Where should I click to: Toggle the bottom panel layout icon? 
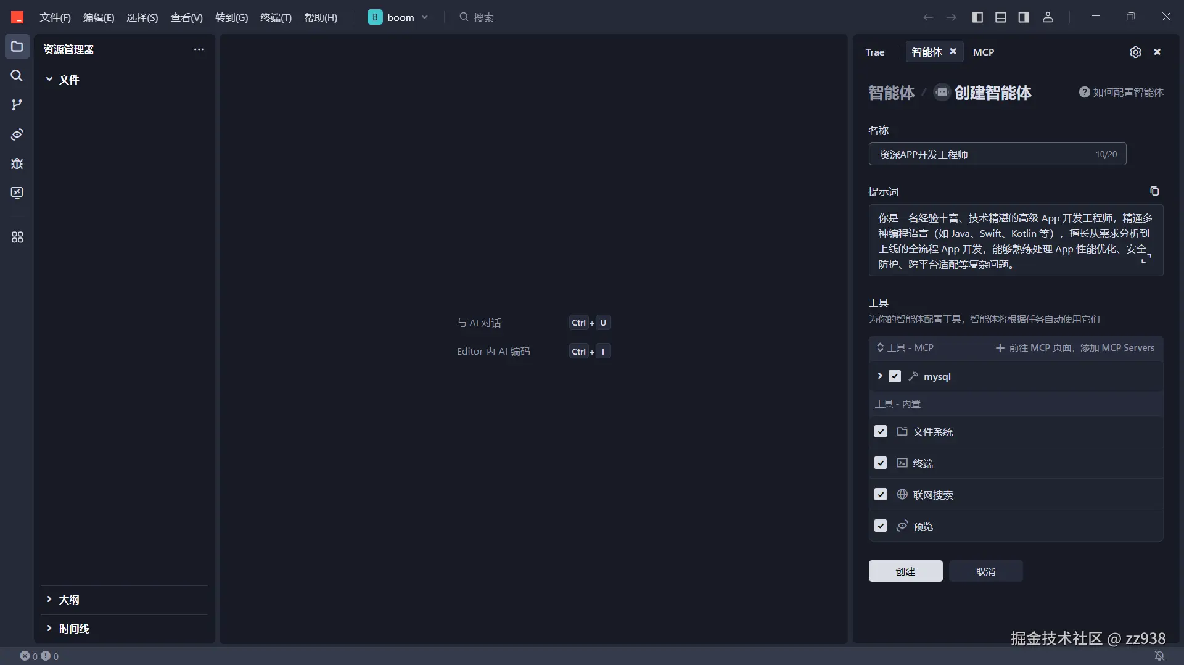click(1001, 17)
